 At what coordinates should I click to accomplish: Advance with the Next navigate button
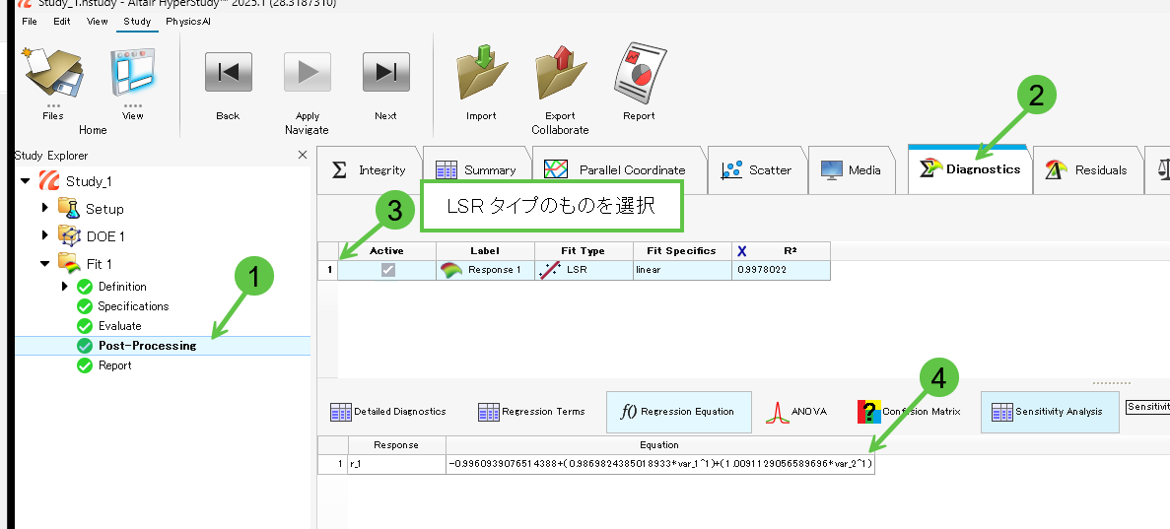[x=385, y=72]
